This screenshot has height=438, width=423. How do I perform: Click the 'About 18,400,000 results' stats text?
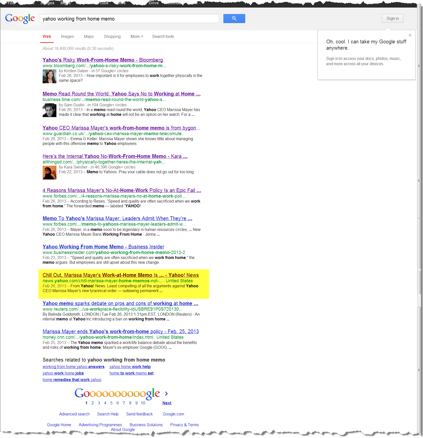[78, 48]
